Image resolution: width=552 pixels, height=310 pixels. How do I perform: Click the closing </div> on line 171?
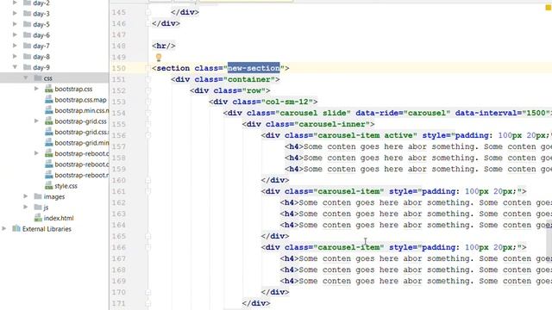pyautogui.click(x=256, y=303)
